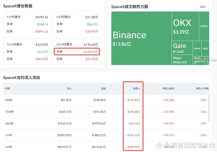Viewport: 217px width, 152px height.
Task: Click the $268.14 long liquidation value
Action: [x=42, y=24]
